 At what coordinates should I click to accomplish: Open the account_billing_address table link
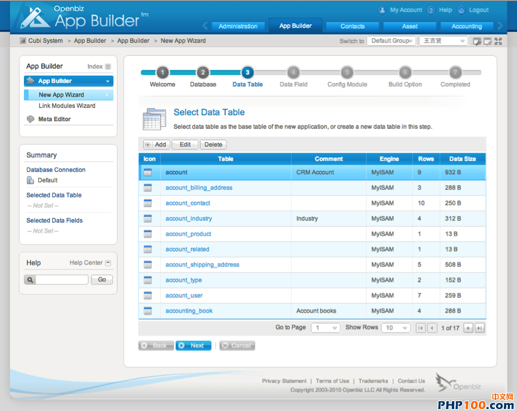198,187
